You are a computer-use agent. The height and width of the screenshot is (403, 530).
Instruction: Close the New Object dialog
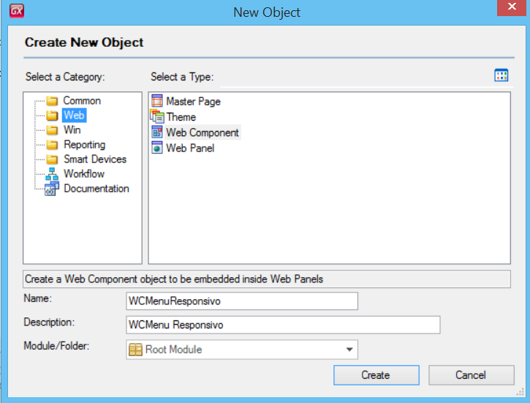512,7
